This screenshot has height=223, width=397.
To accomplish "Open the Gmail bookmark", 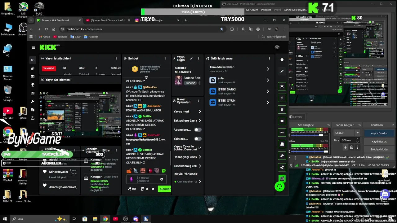I will 44,37.
